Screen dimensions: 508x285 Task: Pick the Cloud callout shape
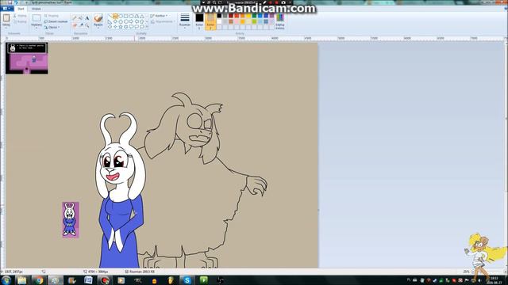pyautogui.click(x=142, y=27)
